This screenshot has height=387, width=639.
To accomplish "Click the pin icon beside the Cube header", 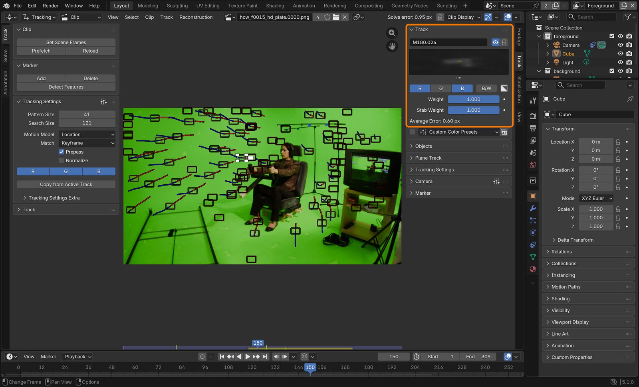I will coord(630,99).
